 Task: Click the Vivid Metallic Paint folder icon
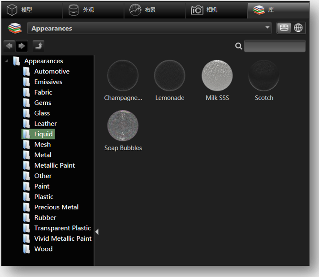pos(26,238)
